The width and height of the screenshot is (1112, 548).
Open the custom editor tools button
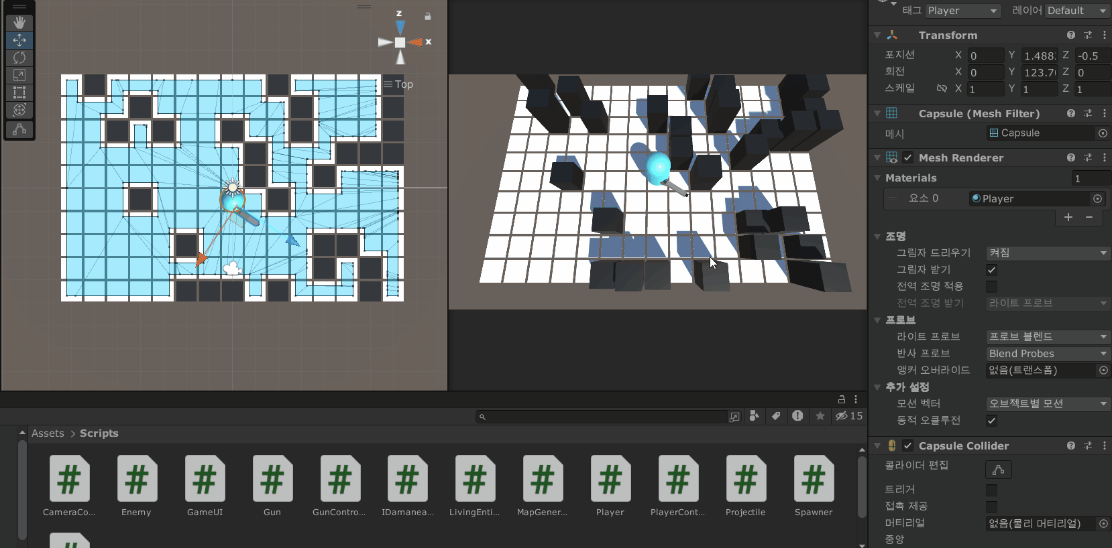[19, 129]
